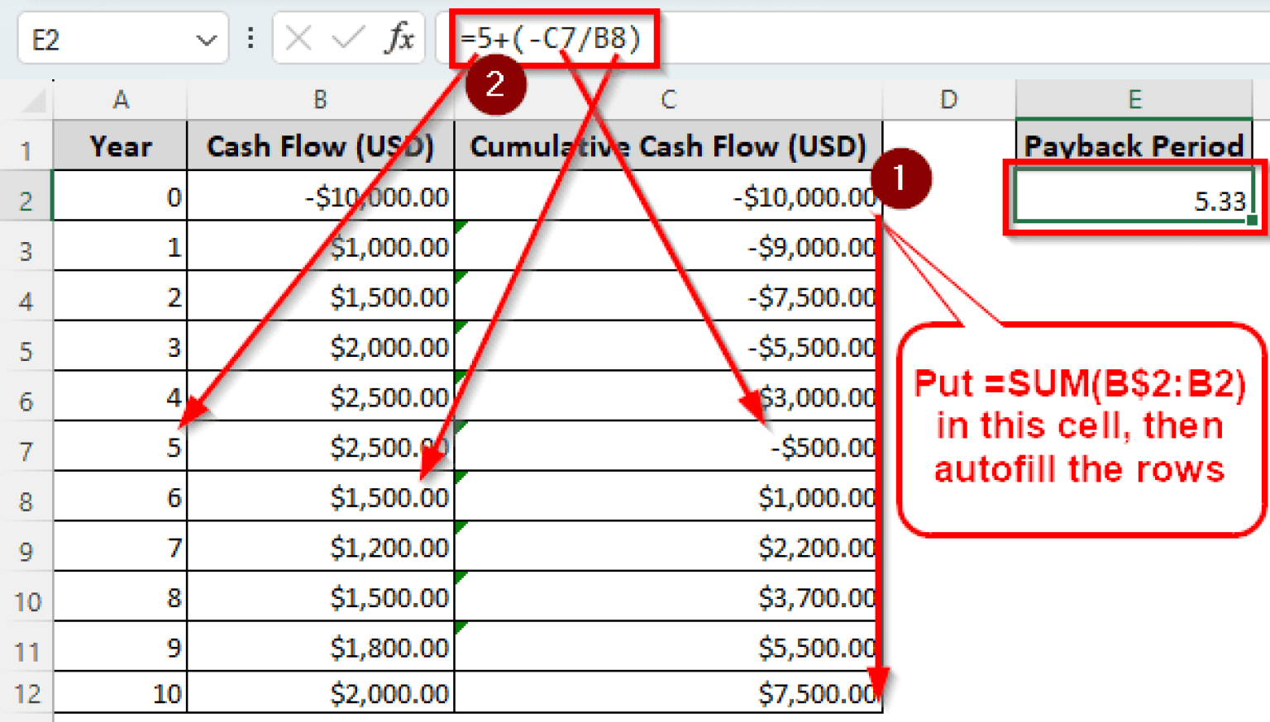
Task: Select the Year 10 cell in column A
Action: (121, 694)
